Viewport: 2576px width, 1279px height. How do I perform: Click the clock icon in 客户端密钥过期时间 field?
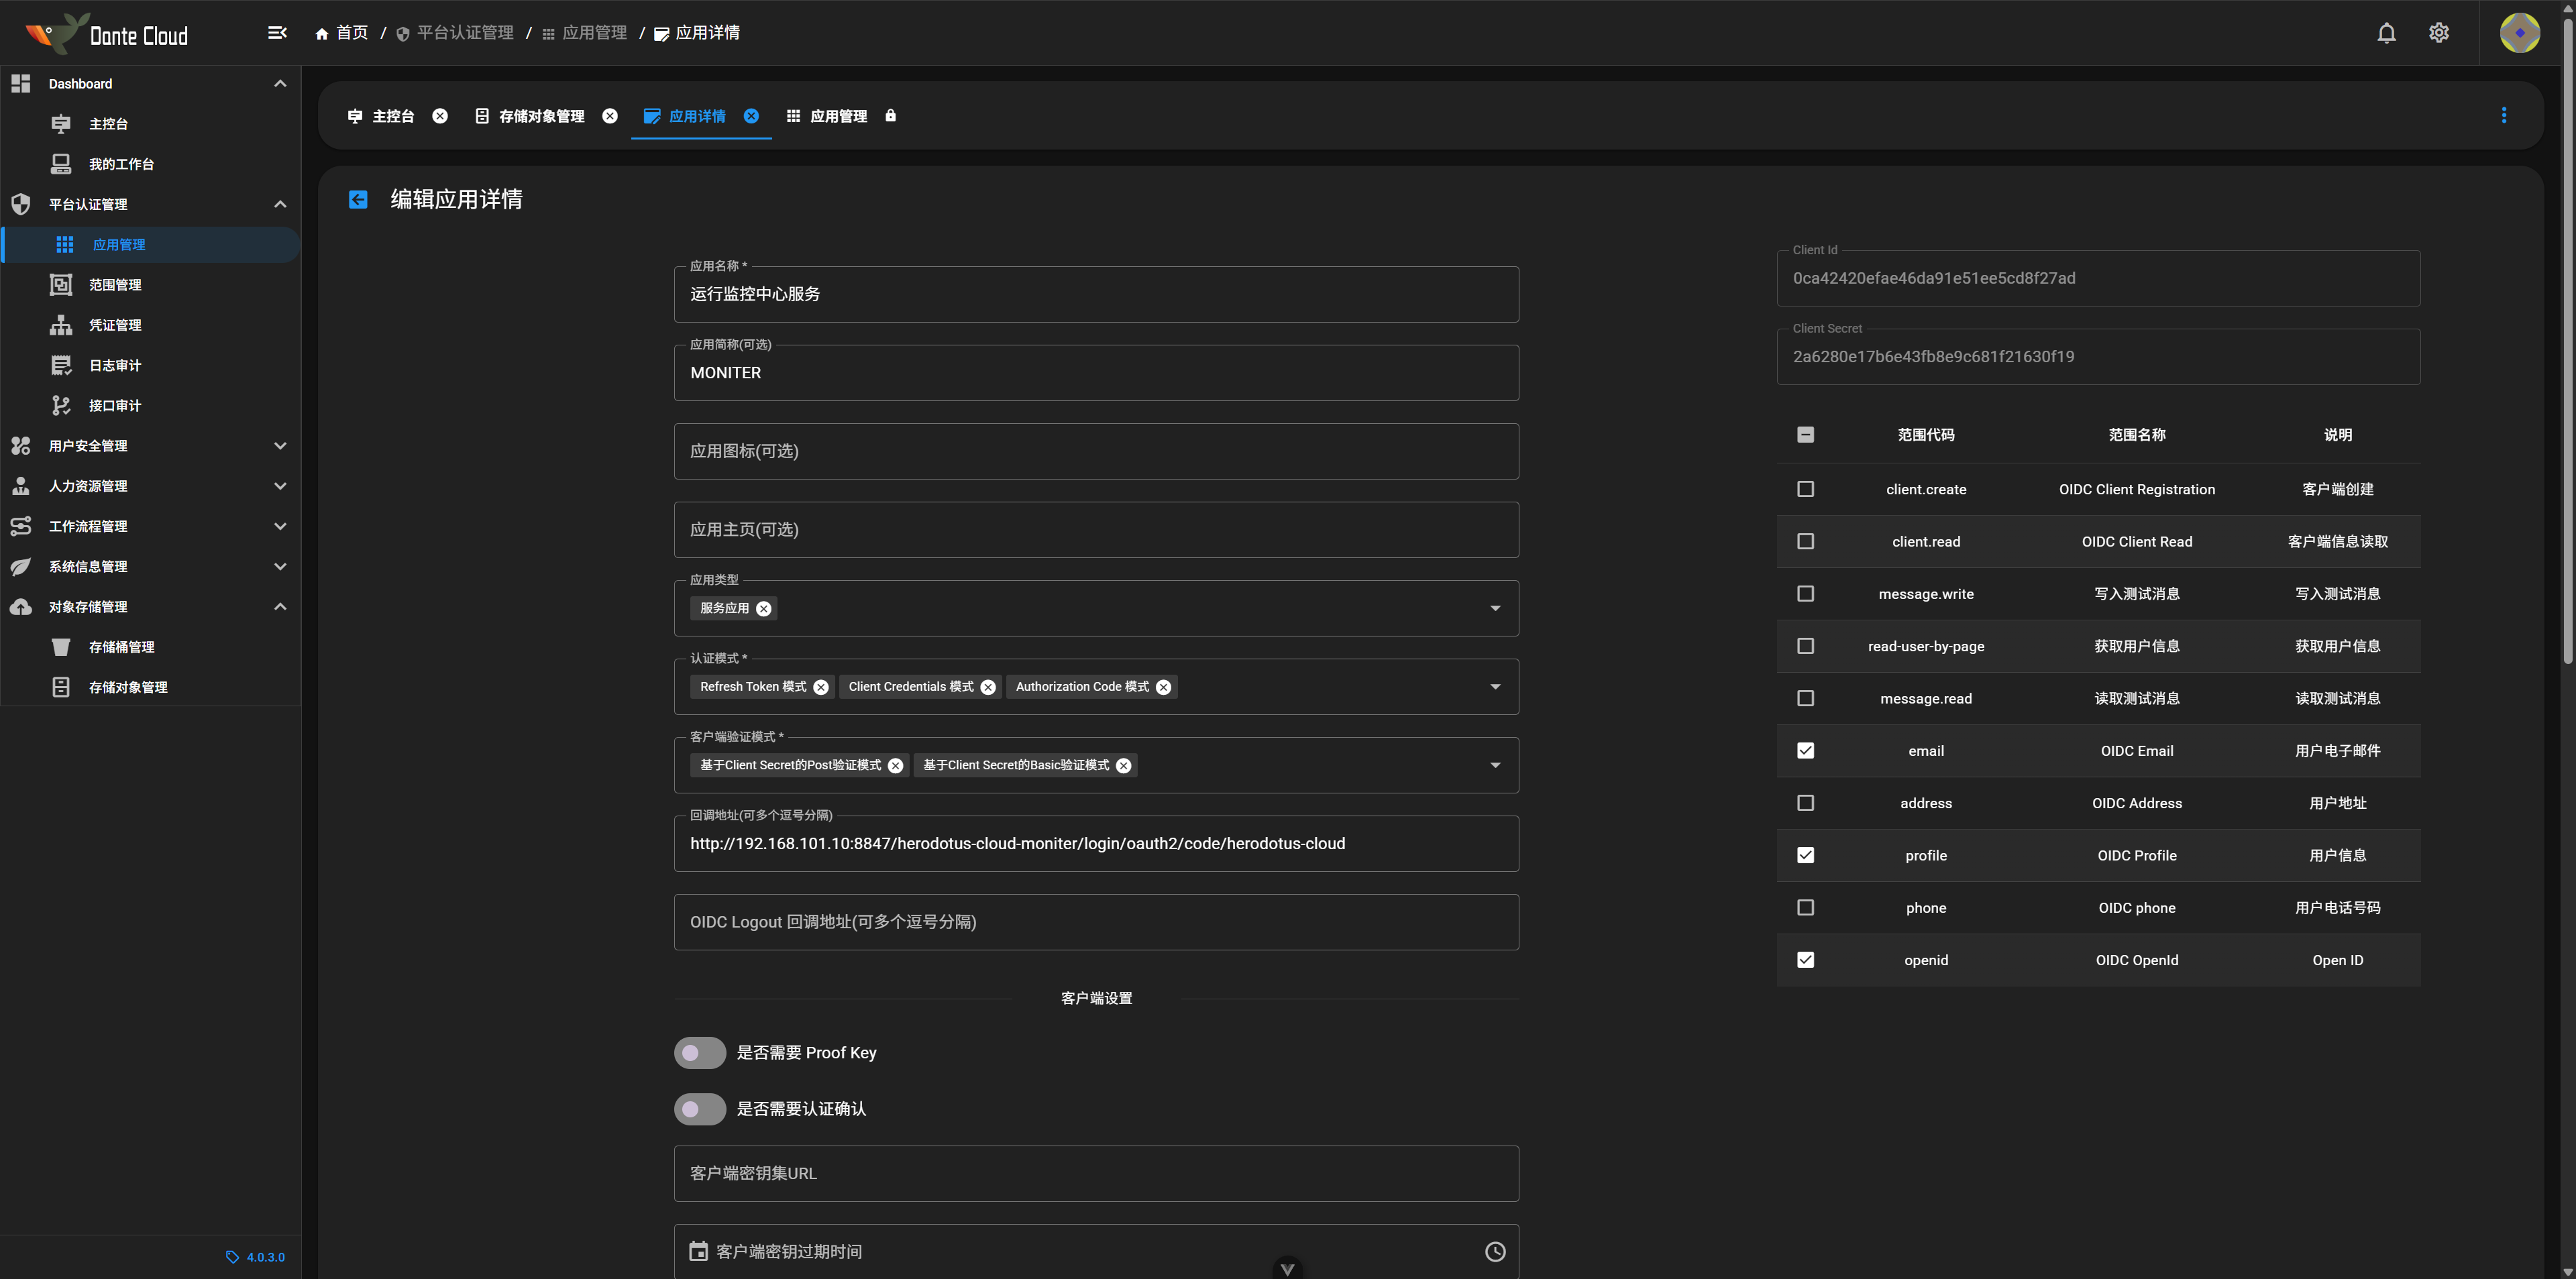pyautogui.click(x=1494, y=1251)
